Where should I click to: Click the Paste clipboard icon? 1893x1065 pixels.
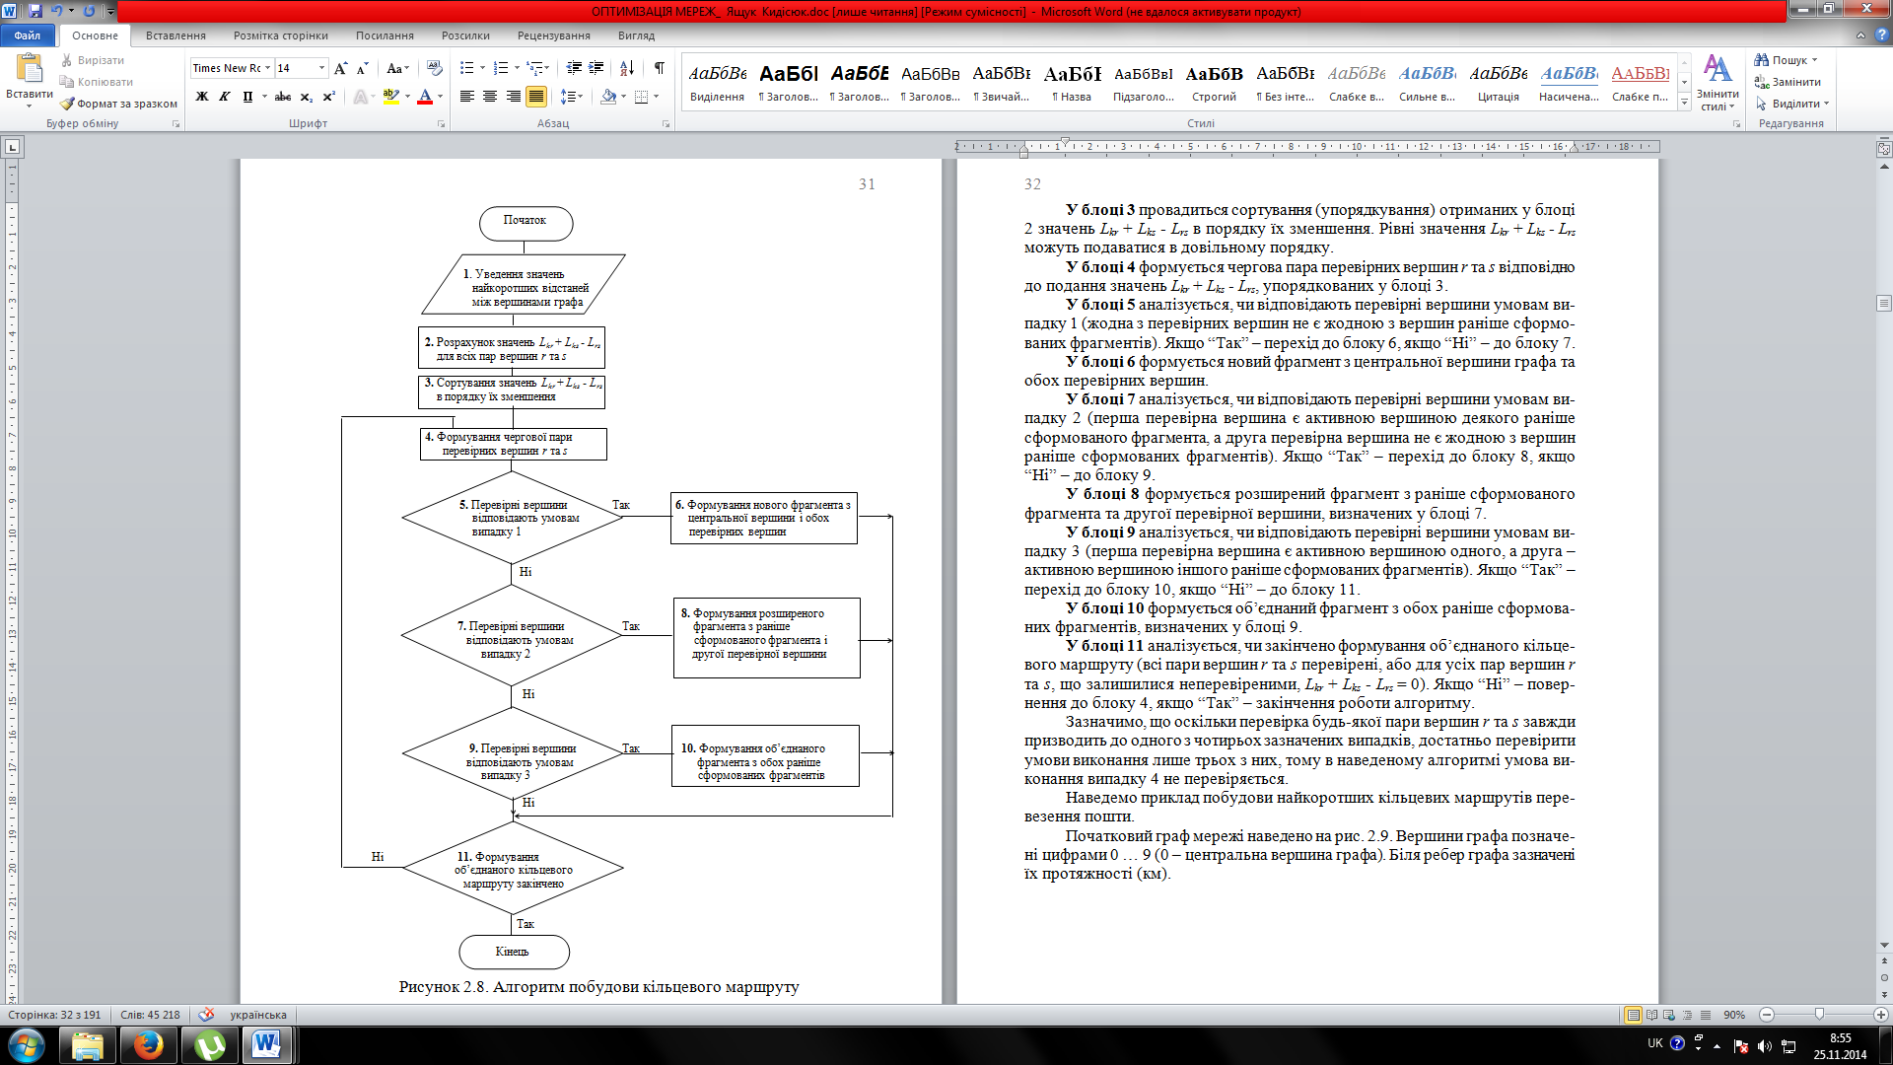point(30,69)
